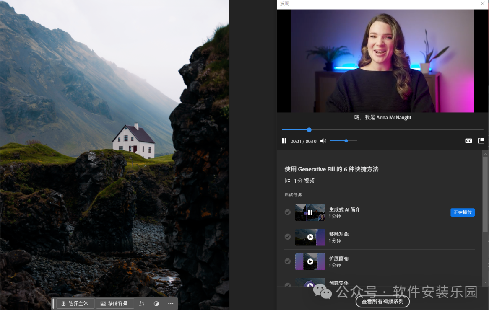Click the 正在播放 badge
The width and height of the screenshot is (489, 310).
463,212
